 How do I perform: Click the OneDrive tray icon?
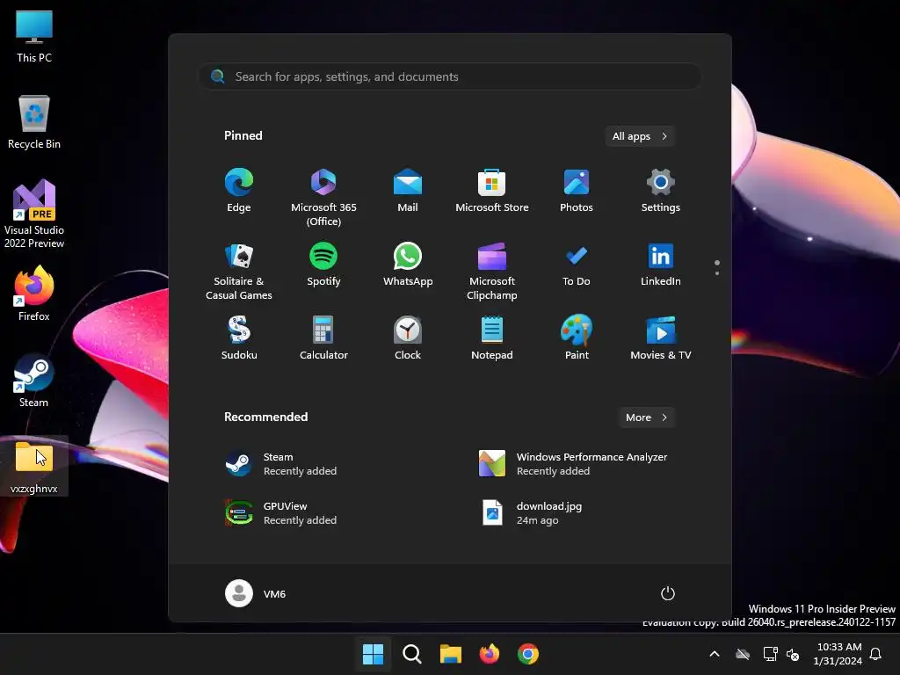(x=743, y=654)
